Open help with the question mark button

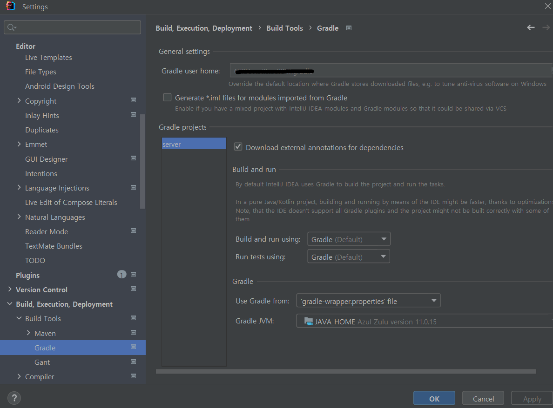click(14, 398)
